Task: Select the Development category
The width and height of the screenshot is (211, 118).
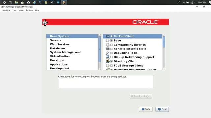Action: pos(72,68)
